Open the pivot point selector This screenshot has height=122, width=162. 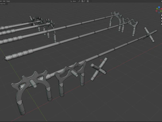pos(80,1)
